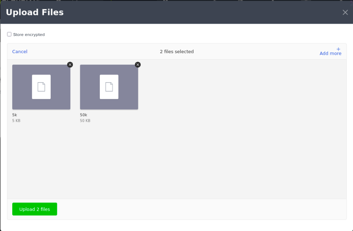Click the 50k file name
This screenshot has height=231, width=353.
(x=83, y=115)
